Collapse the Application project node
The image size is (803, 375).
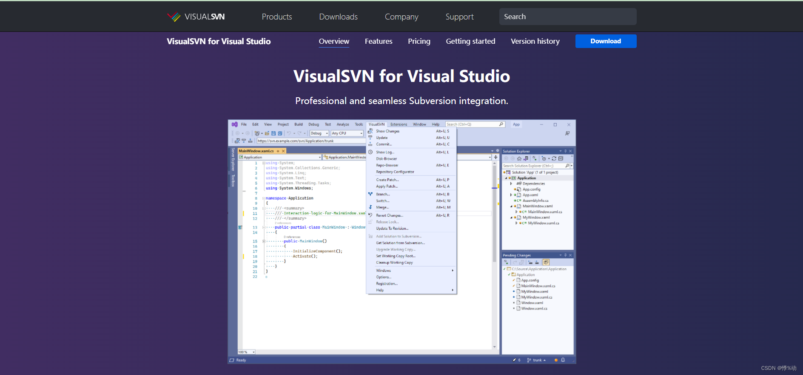point(506,178)
